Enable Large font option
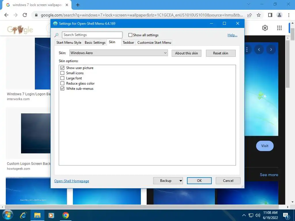 pos(62,78)
